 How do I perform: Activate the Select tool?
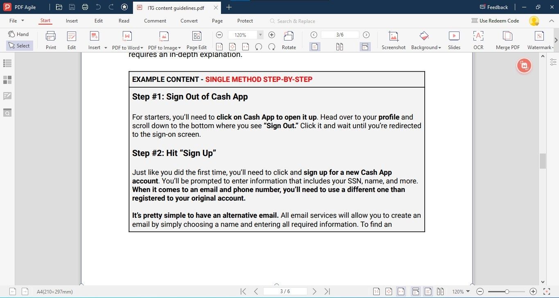click(19, 46)
